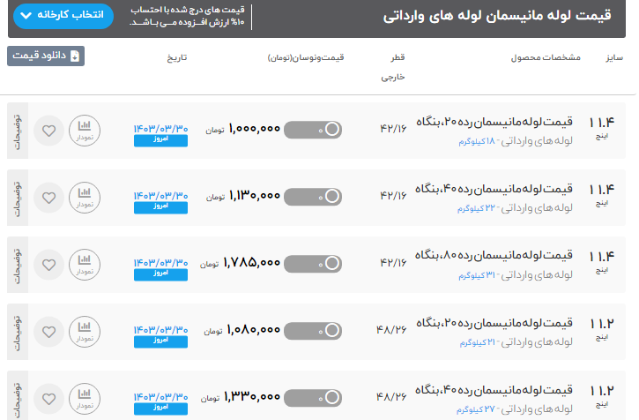The width and height of the screenshot is (639, 420).
Task: Click heart icon on the 1,130,000 toman row
Action: tap(49, 199)
